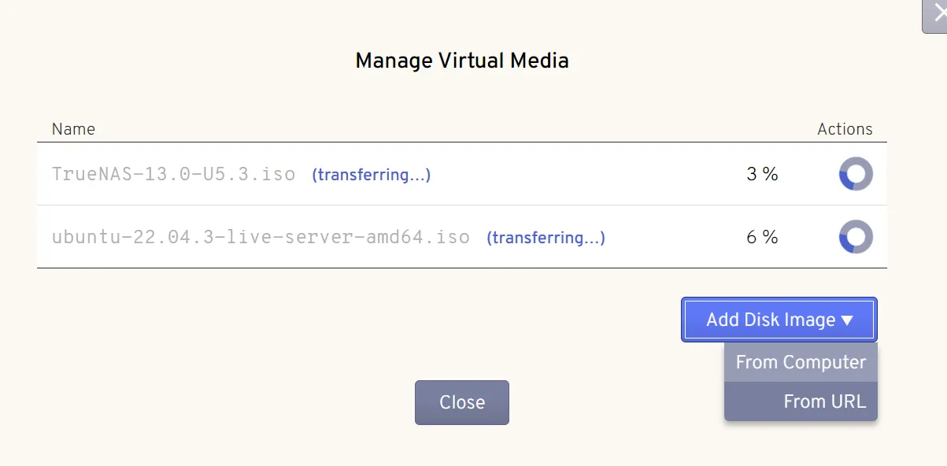Click transferring status of TrueNAS row

point(372,175)
